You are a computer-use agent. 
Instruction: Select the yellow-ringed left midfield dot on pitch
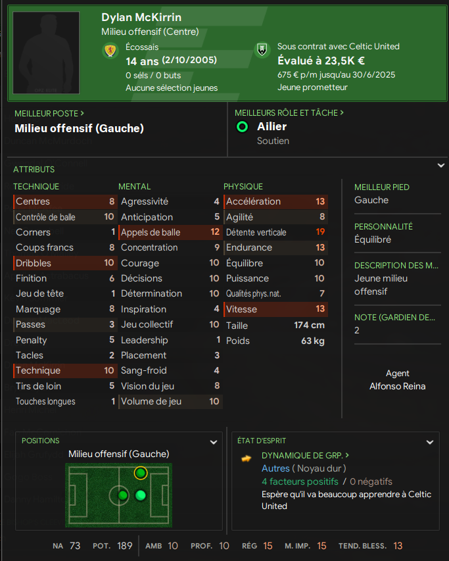[140, 473]
